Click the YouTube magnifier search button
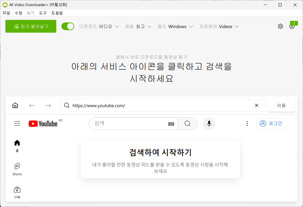Screen dimensions: 303x207 click(187, 123)
